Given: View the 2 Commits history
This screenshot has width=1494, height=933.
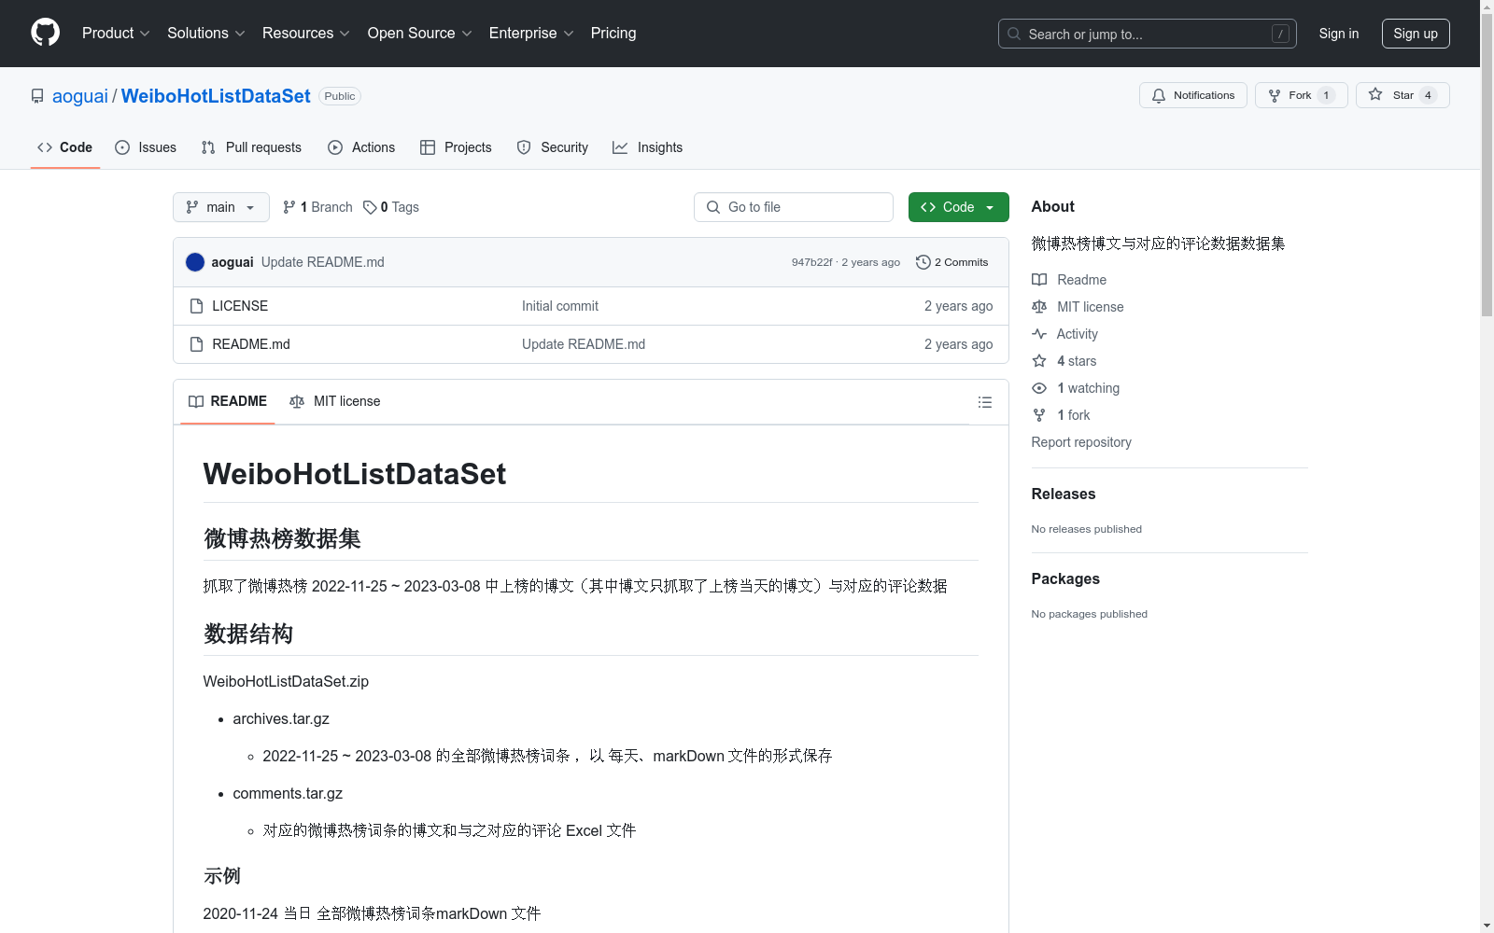Looking at the screenshot, I should 952,262.
